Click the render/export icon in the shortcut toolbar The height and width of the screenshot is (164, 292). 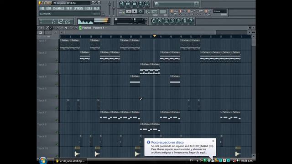[166, 21]
